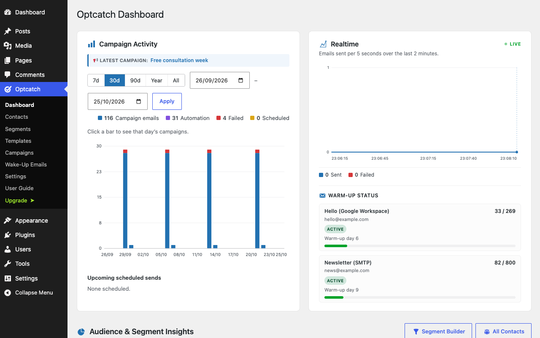Select the 90d range option
This screenshot has height=338, width=540.
click(x=135, y=80)
